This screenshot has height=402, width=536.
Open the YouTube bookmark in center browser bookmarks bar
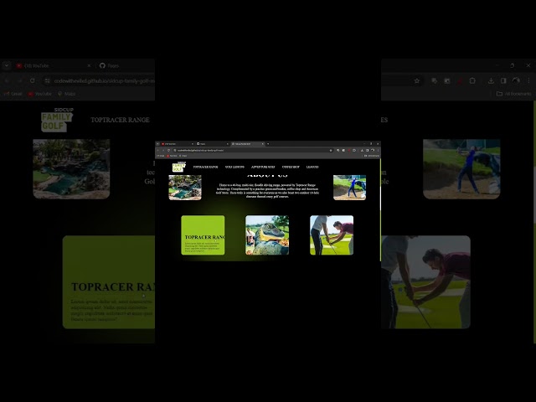pyautogui.click(x=172, y=156)
